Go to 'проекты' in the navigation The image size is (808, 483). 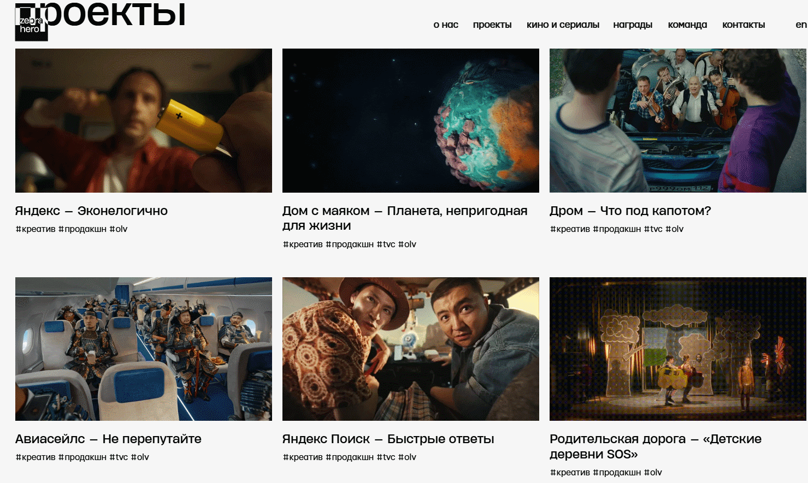pos(492,25)
